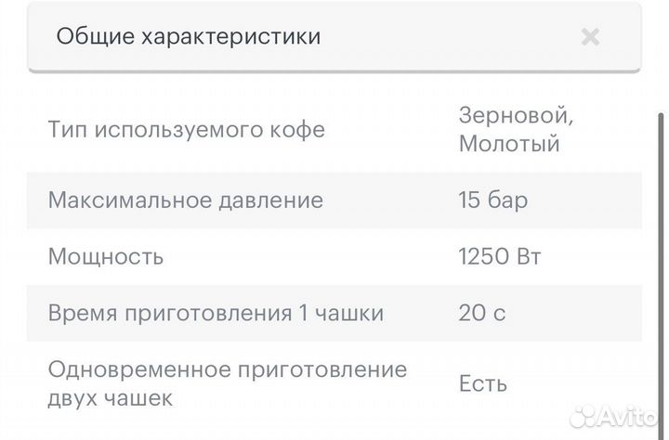Screen dimensions: 669x440
Task: Click the Молотый coffee type value
Action: (508, 144)
